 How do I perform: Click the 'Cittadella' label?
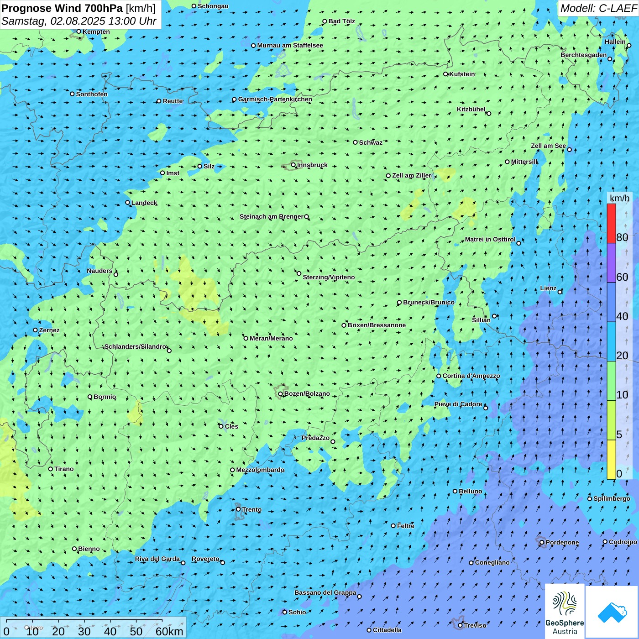(x=388, y=630)
